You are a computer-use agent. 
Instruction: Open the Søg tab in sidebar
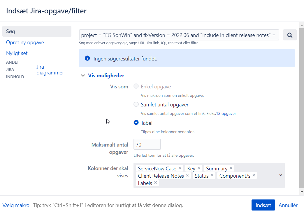click(37, 31)
